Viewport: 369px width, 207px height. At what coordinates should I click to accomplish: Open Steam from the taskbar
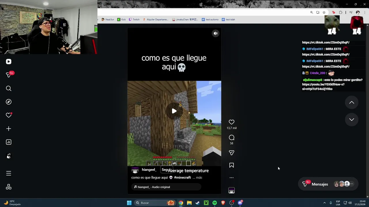tap(197, 203)
